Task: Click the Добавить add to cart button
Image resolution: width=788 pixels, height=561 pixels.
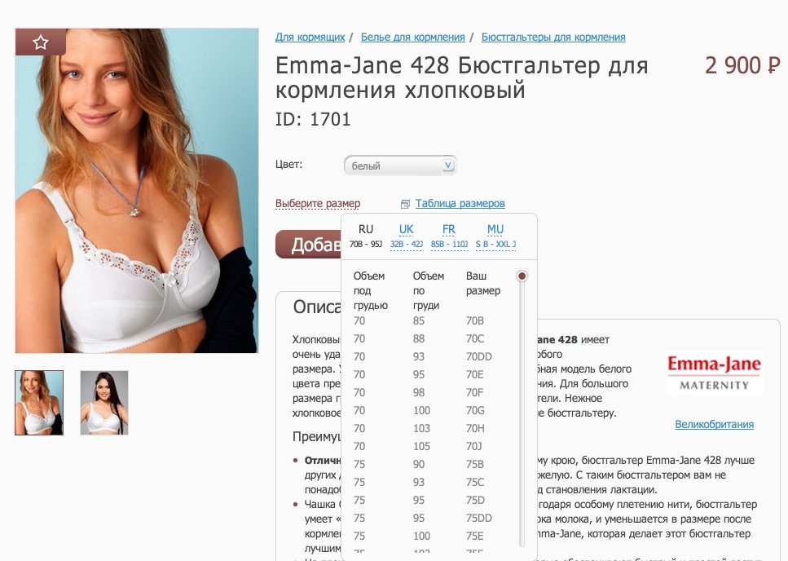Action: point(309,245)
